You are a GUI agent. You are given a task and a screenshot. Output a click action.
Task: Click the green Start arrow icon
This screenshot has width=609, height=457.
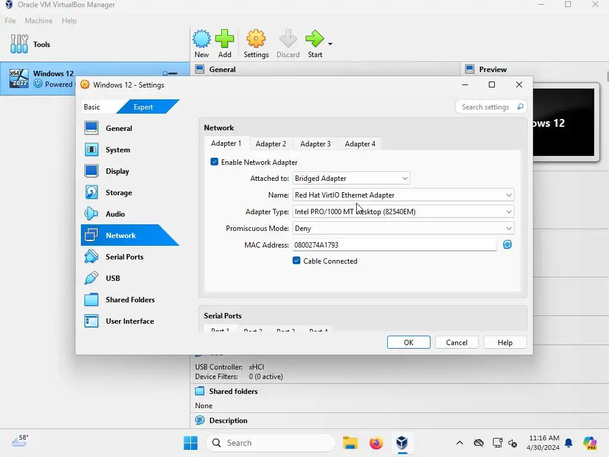pyautogui.click(x=315, y=39)
